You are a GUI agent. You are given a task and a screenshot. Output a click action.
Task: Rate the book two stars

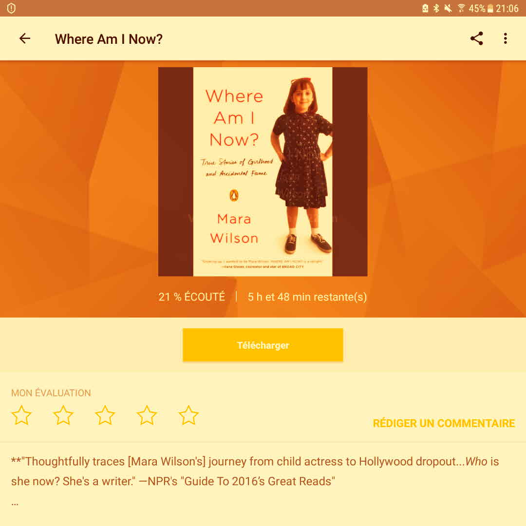pyautogui.click(x=63, y=415)
